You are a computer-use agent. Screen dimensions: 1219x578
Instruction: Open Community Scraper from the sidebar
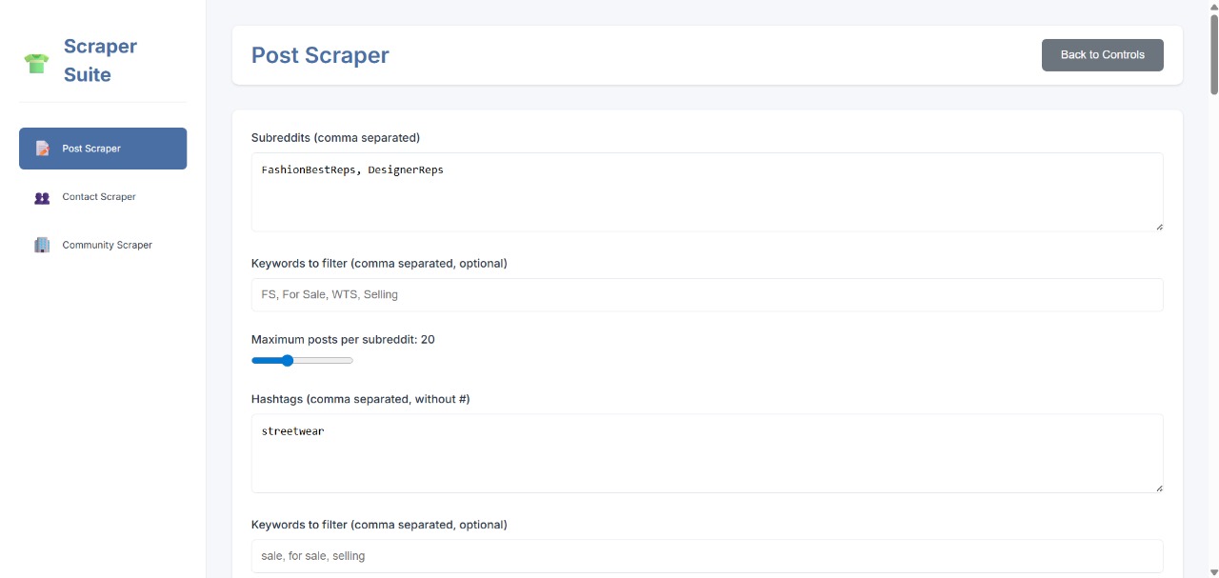pyautogui.click(x=103, y=245)
